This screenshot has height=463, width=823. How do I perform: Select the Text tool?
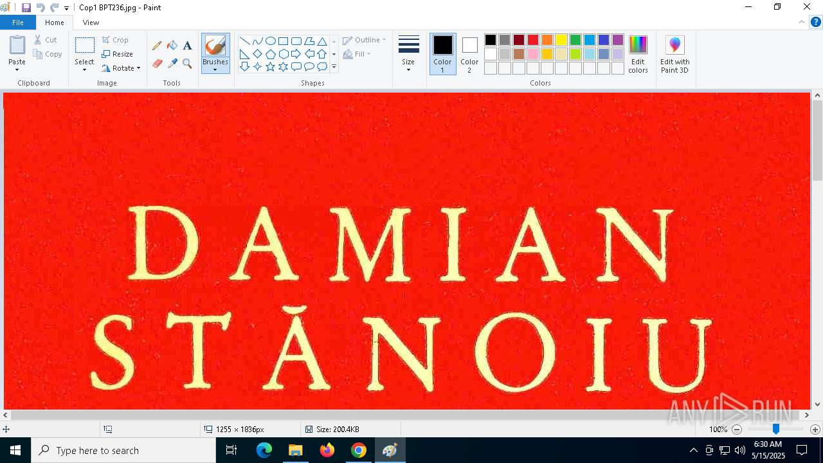[x=187, y=46]
